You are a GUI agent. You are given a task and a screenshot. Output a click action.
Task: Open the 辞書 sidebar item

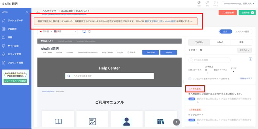pyautogui.click(x=10, y=37)
